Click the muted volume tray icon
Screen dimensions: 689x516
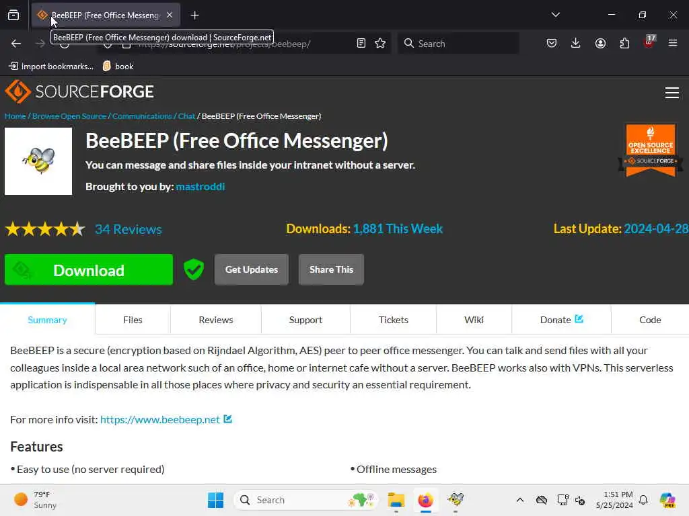pos(580,500)
